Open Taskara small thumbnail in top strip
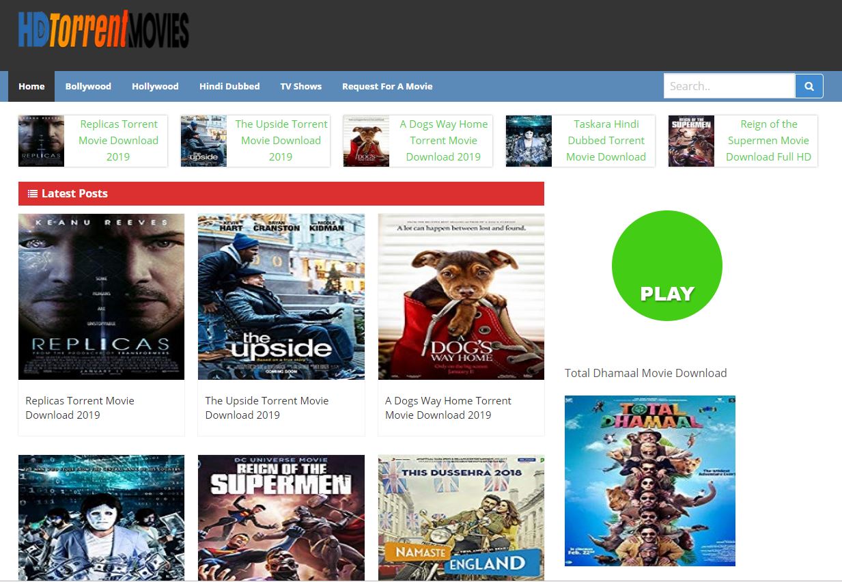The image size is (842, 582). (529, 141)
